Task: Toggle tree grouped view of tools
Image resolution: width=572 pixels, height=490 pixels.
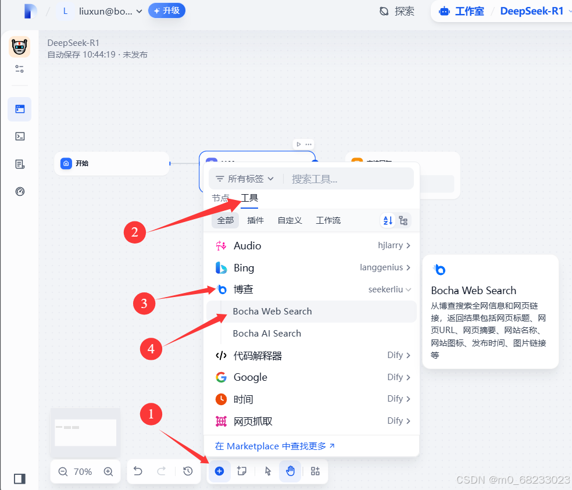Action: 403,220
